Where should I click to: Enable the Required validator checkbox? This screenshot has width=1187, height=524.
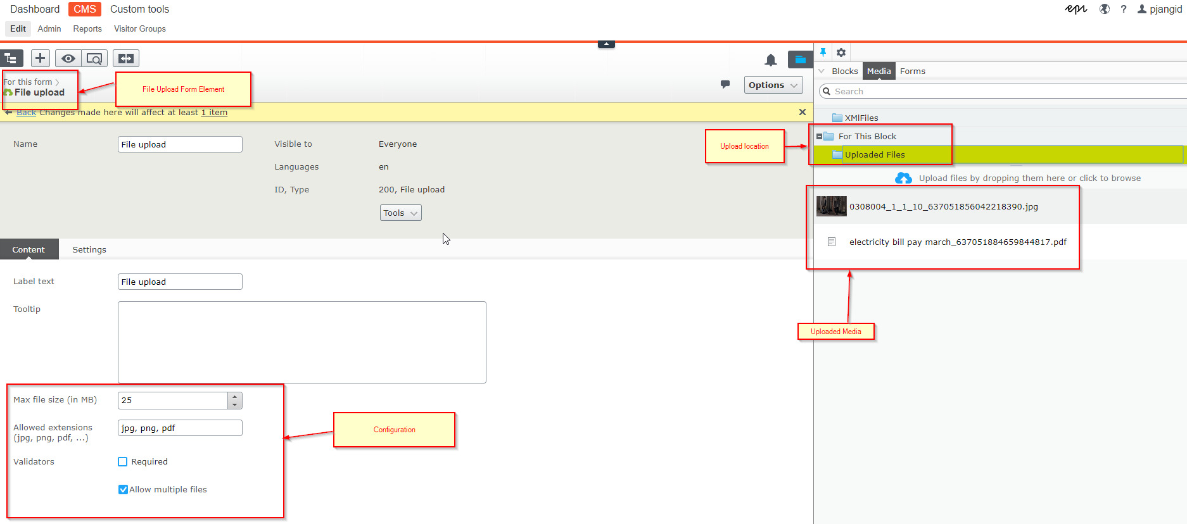(123, 462)
